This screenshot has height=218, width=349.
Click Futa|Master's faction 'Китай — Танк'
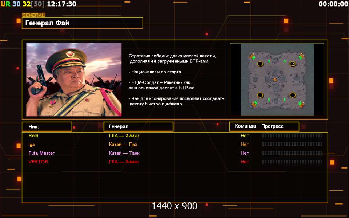coord(124,153)
